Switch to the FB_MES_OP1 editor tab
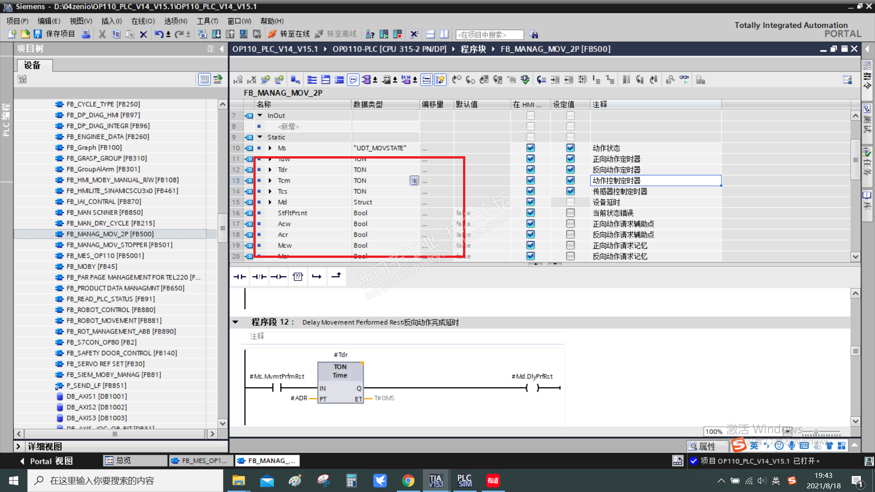This screenshot has height=492, width=875. (201, 461)
